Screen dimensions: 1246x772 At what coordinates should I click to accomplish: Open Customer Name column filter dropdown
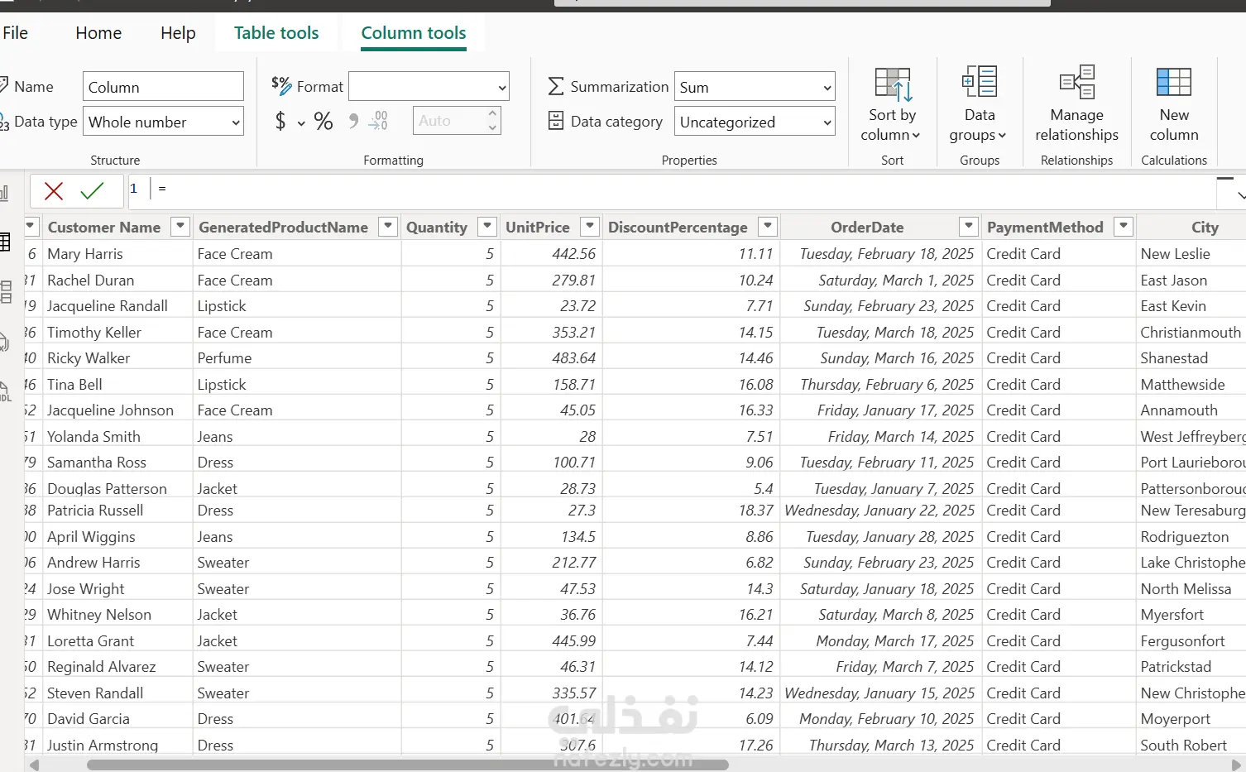[x=180, y=226]
